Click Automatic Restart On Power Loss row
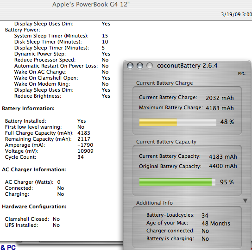This screenshot has height=250, width=252. [62, 66]
